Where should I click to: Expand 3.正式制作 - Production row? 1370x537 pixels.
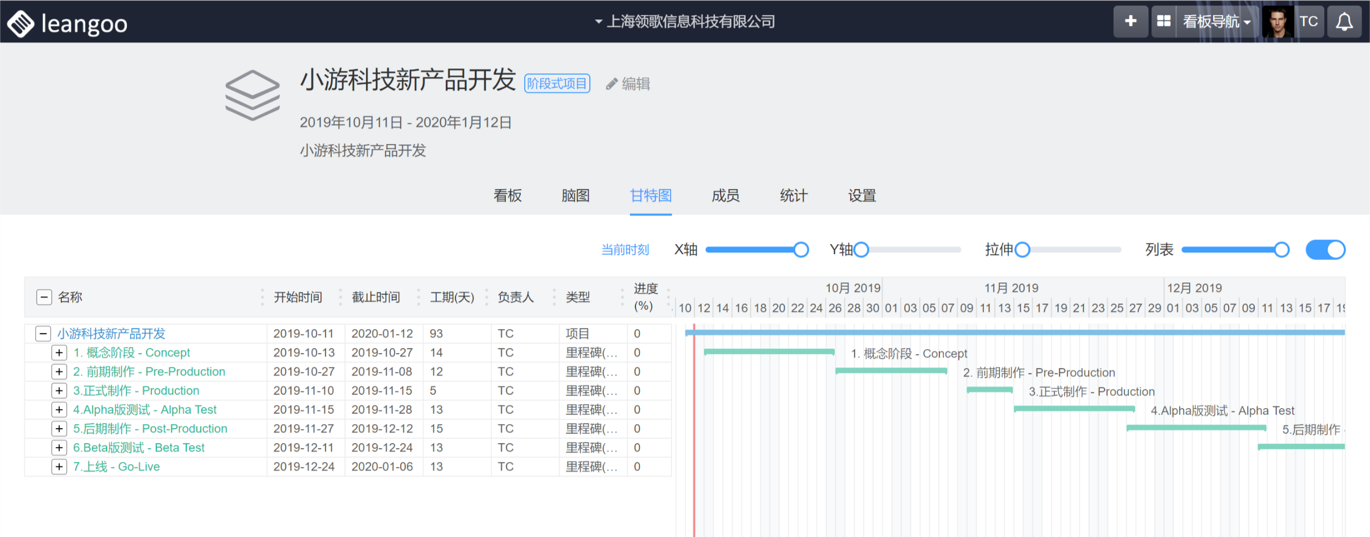tap(59, 391)
